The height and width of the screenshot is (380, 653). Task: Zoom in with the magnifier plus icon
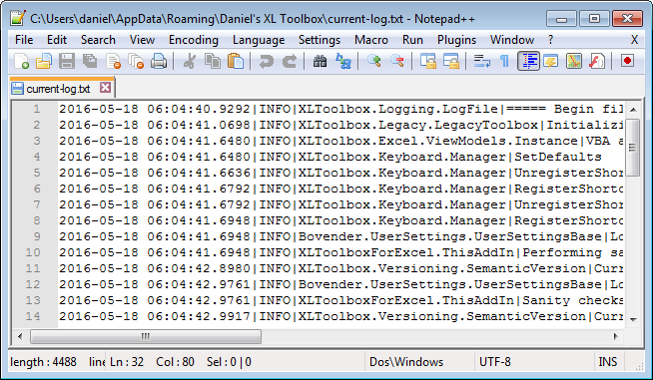[374, 61]
